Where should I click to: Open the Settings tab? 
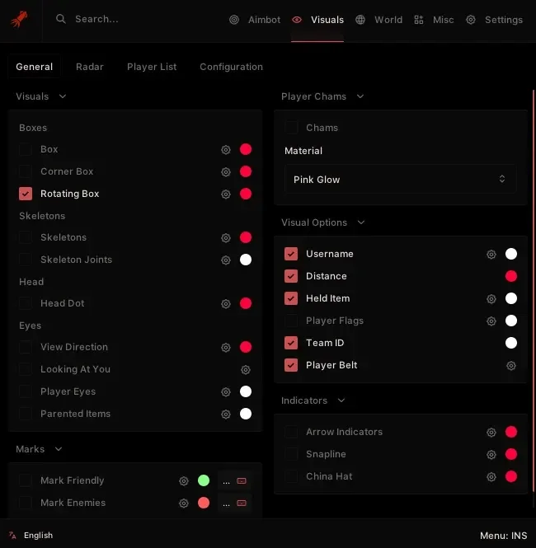click(x=495, y=20)
